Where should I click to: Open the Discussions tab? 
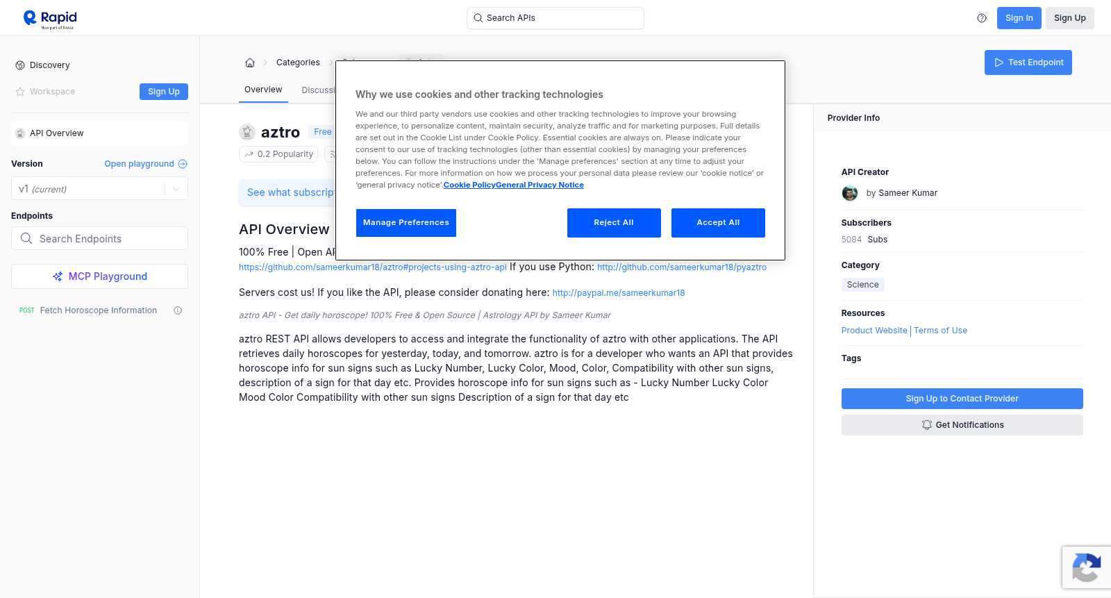(318, 90)
